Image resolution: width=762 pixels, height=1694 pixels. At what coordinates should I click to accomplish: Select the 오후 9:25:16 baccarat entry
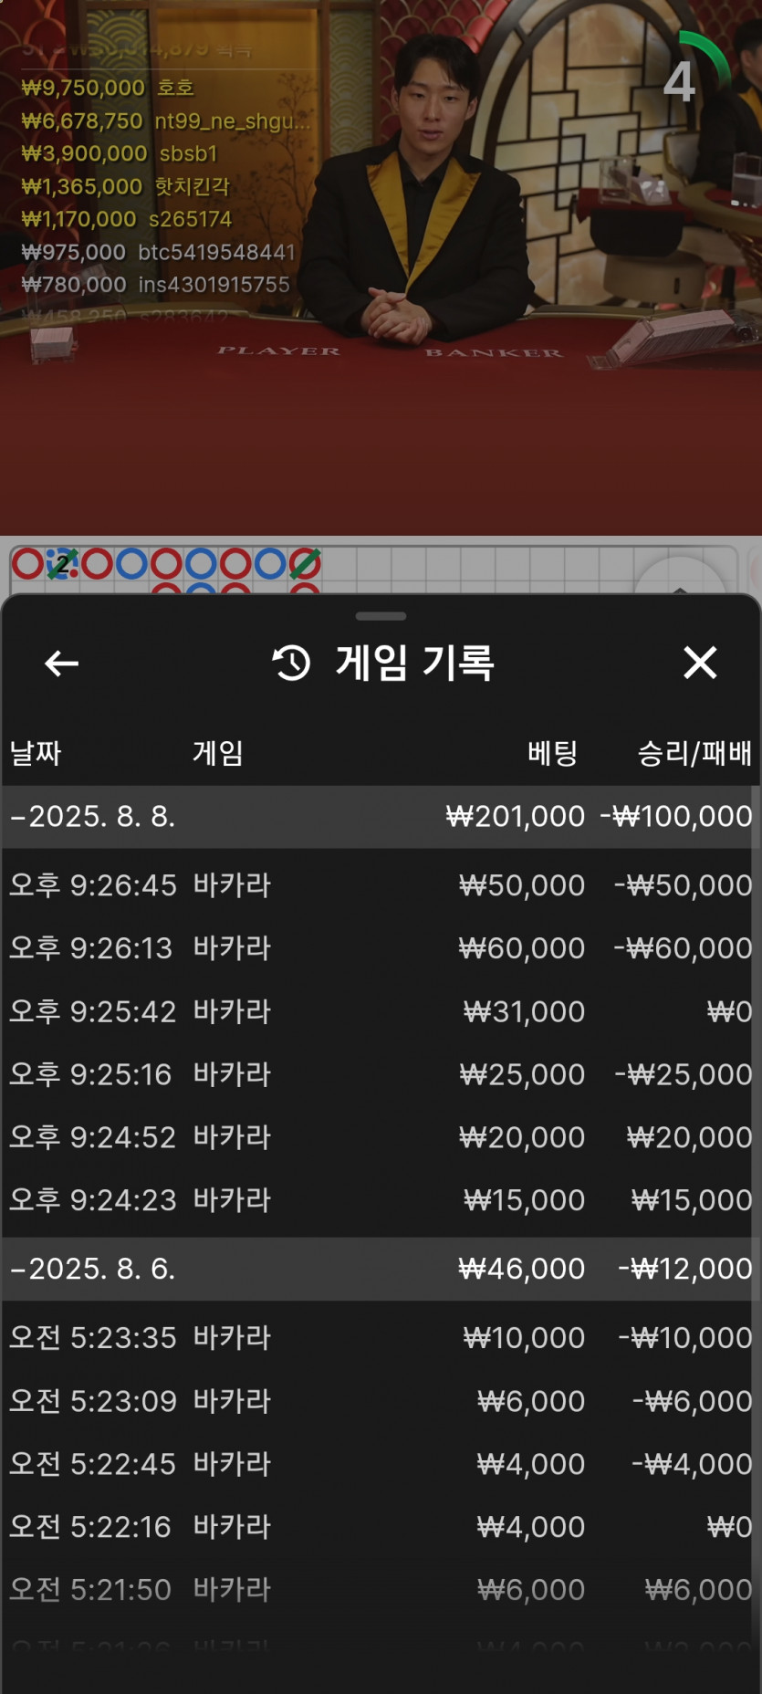[381, 1073]
